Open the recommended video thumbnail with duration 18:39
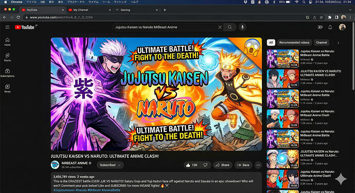 click(283, 139)
